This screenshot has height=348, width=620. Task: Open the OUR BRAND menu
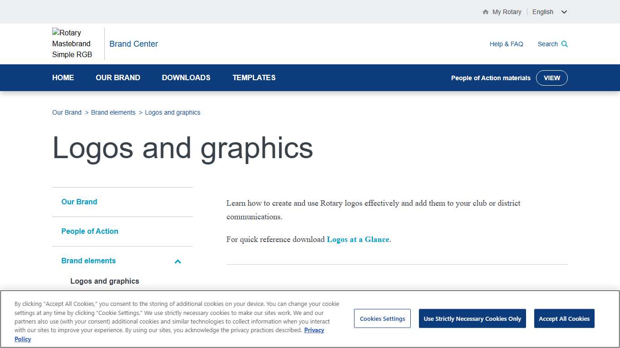(118, 77)
